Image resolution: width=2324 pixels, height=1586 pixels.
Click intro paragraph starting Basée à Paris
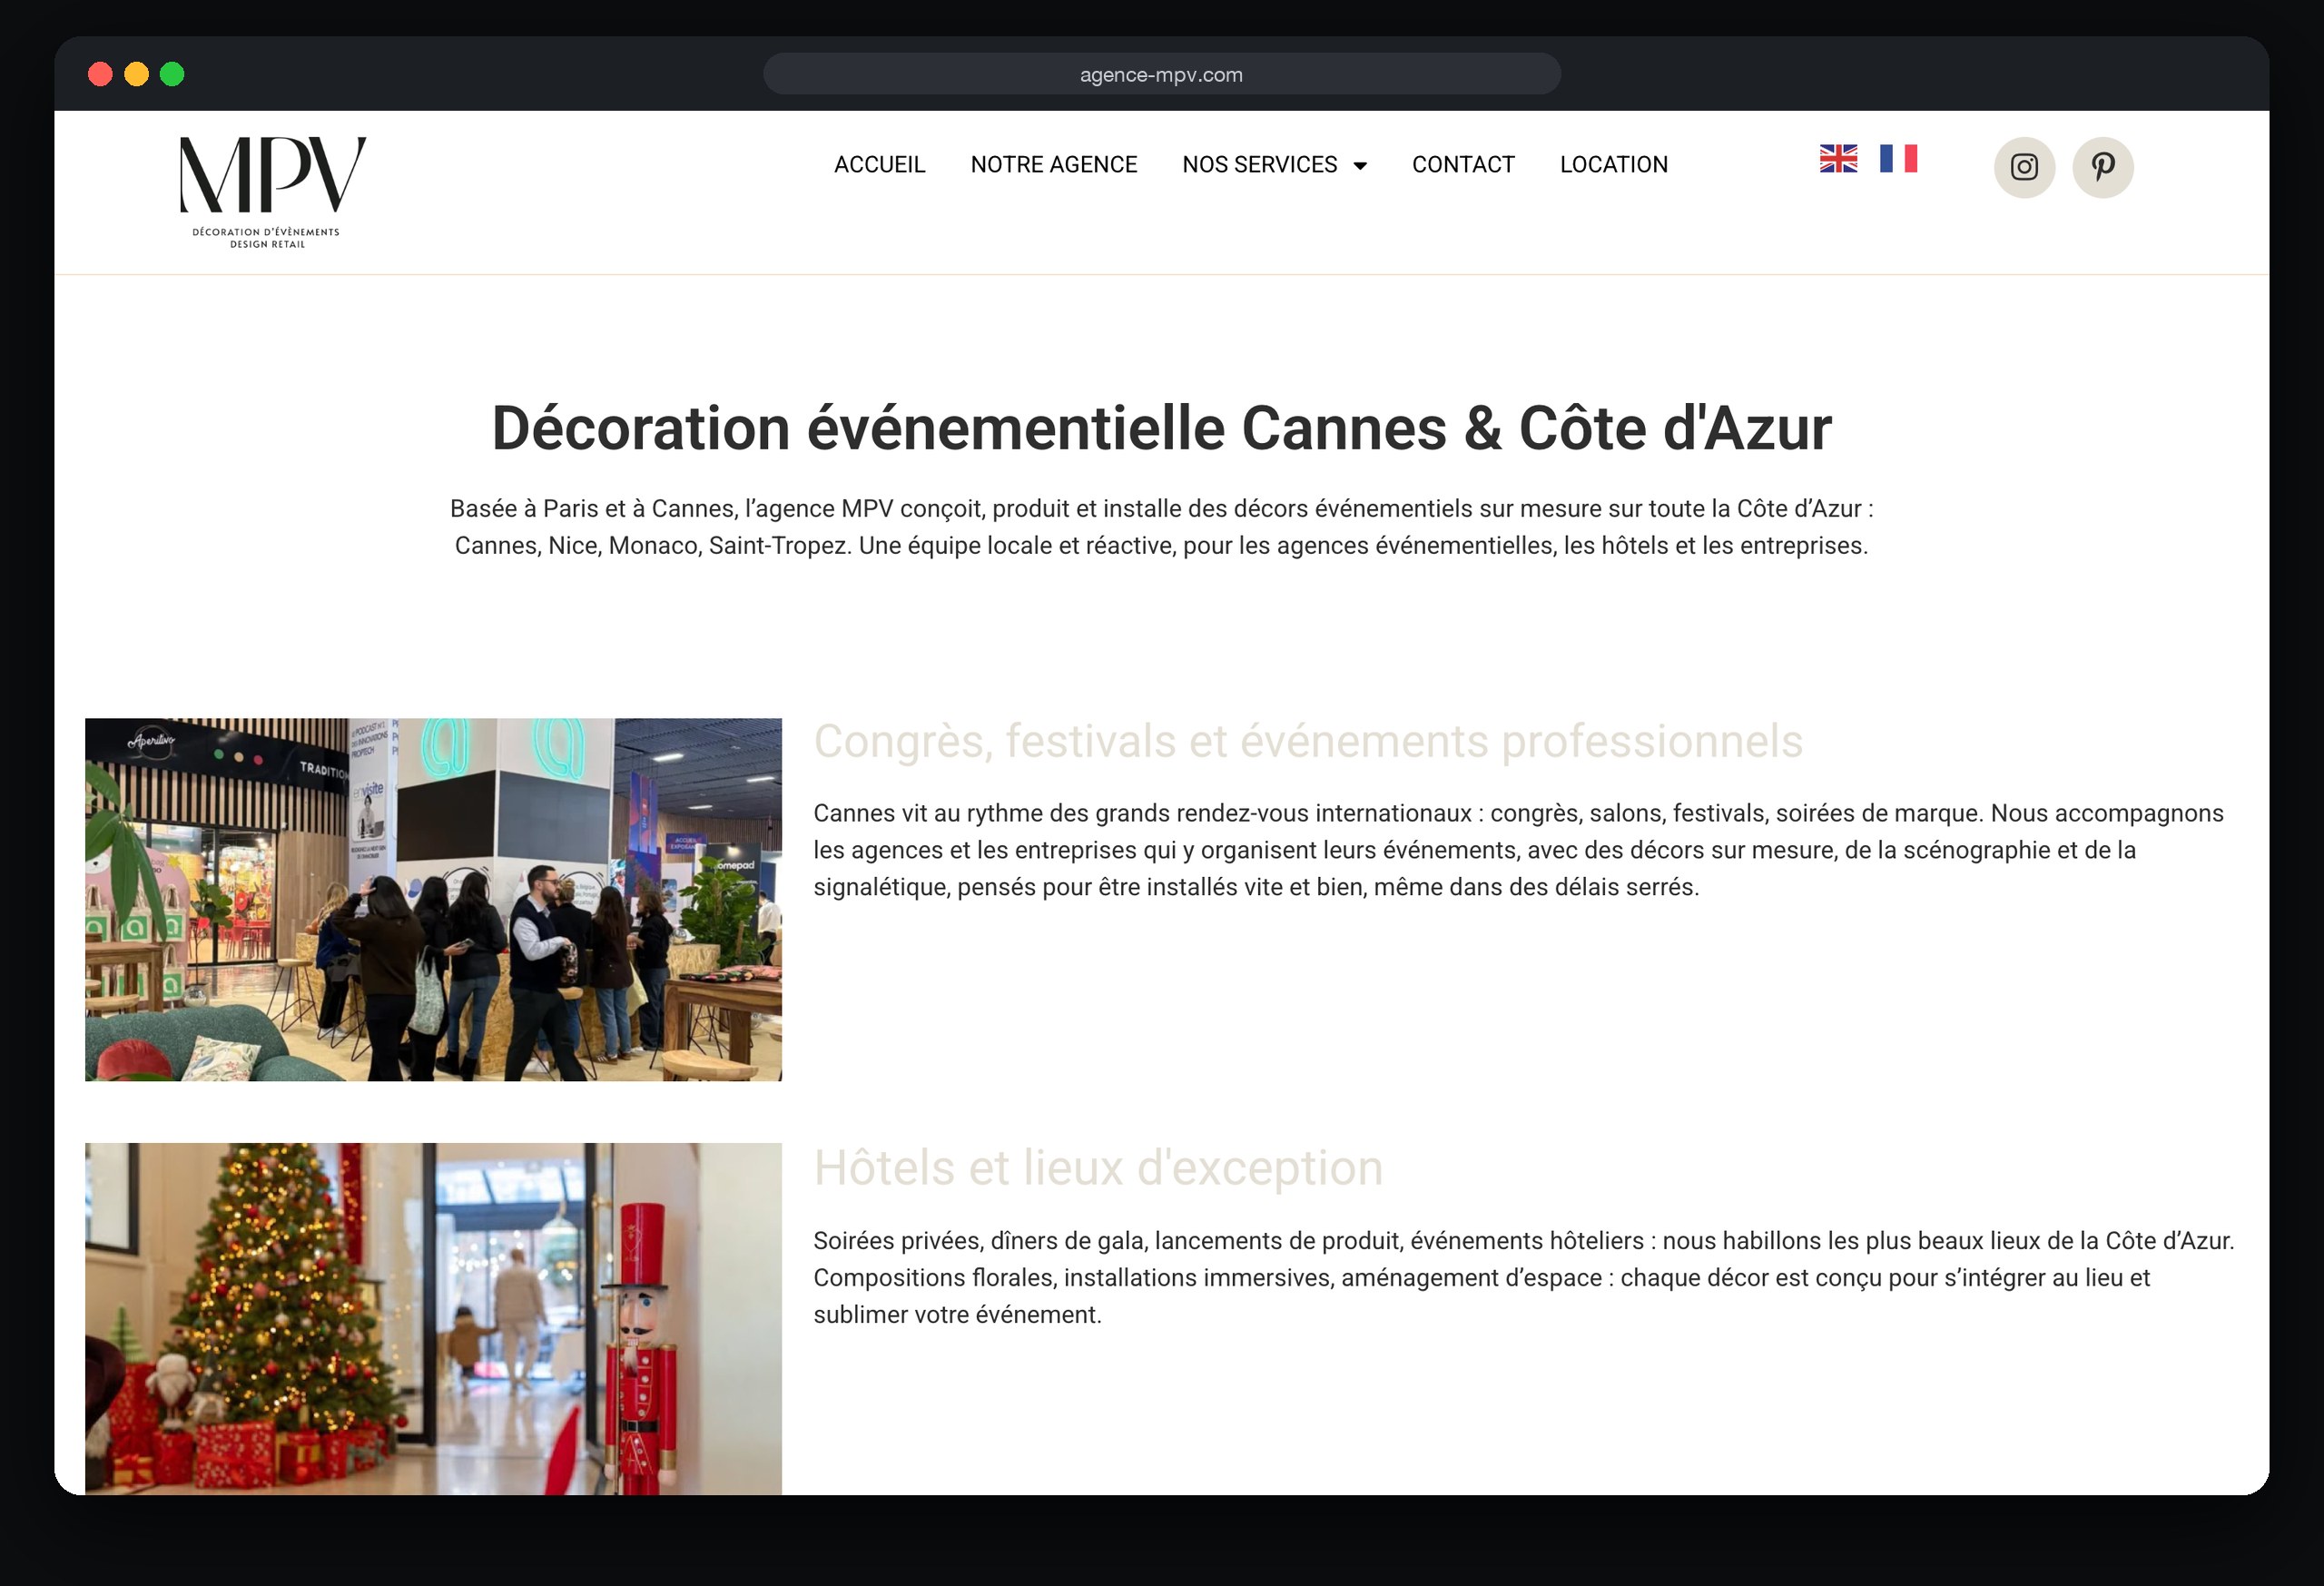tap(1161, 527)
